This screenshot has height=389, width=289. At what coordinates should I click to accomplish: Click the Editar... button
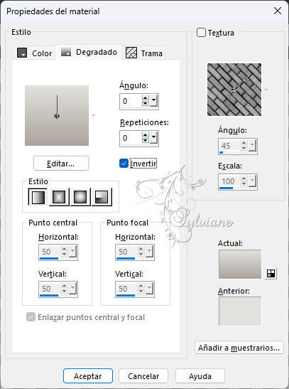(60, 164)
